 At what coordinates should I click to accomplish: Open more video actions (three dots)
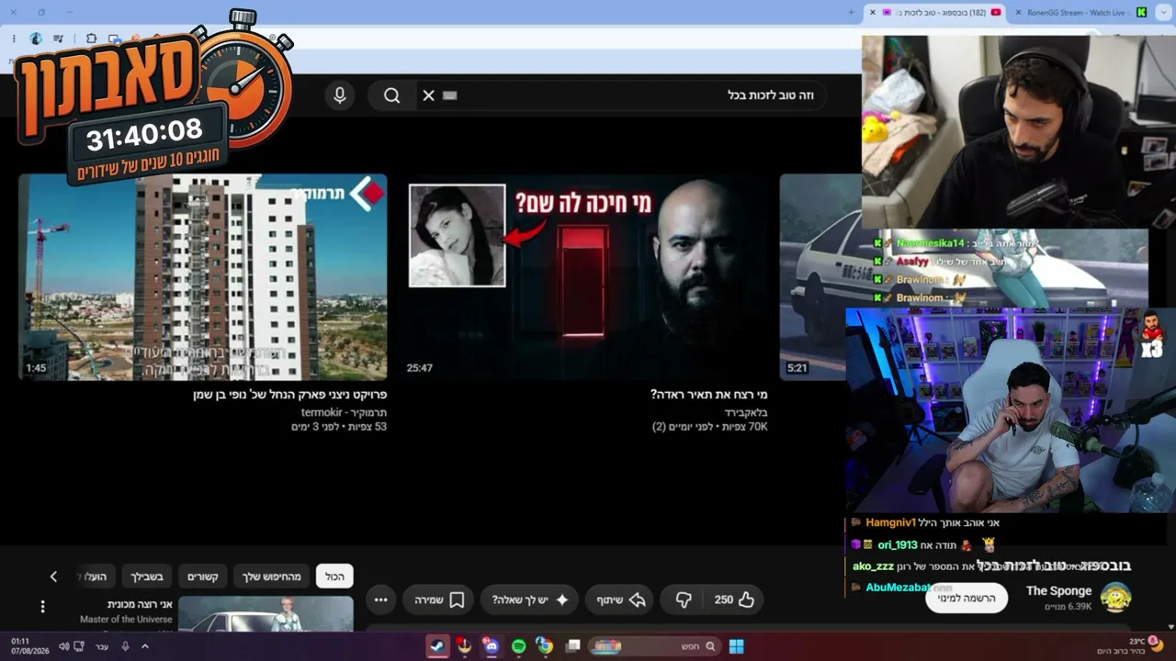[380, 599]
